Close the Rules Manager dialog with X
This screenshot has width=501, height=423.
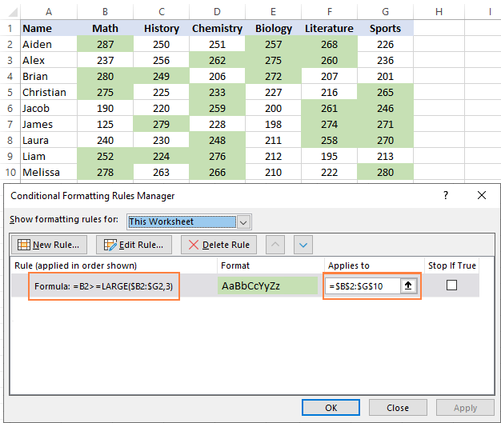(x=481, y=195)
